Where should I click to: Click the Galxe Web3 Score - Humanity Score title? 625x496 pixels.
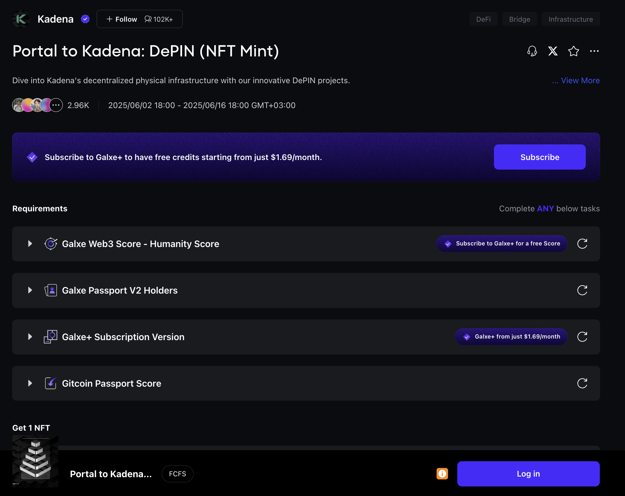[141, 244]
